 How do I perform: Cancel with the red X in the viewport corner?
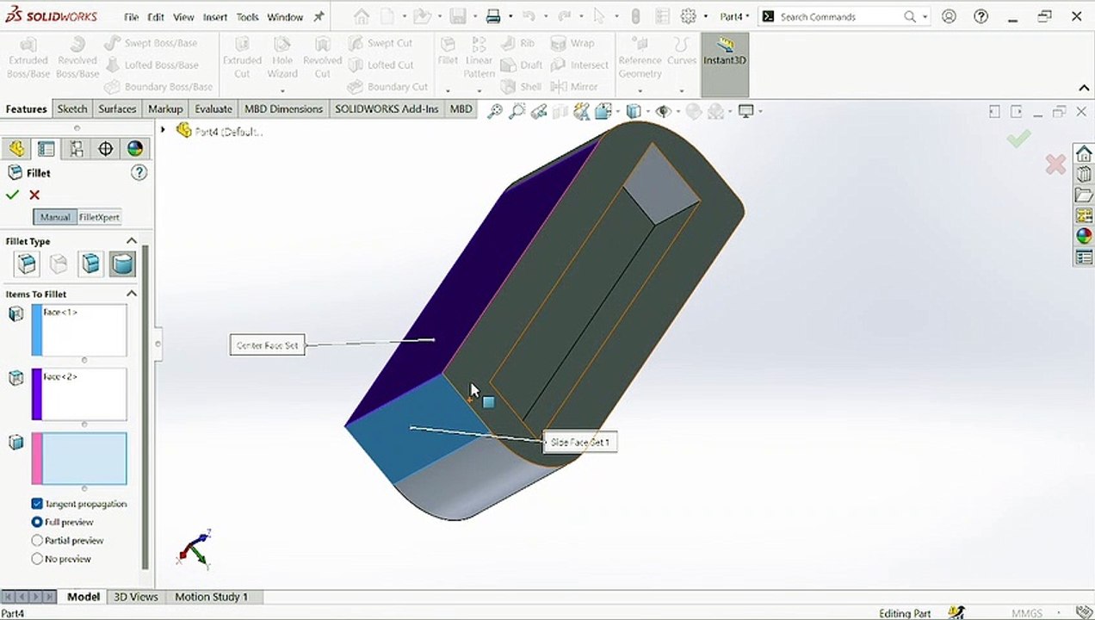click(1055, 164)
